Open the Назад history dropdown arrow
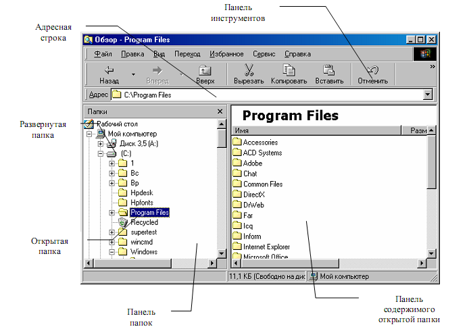This screenshot has width=469, height=333. [133, 74]
